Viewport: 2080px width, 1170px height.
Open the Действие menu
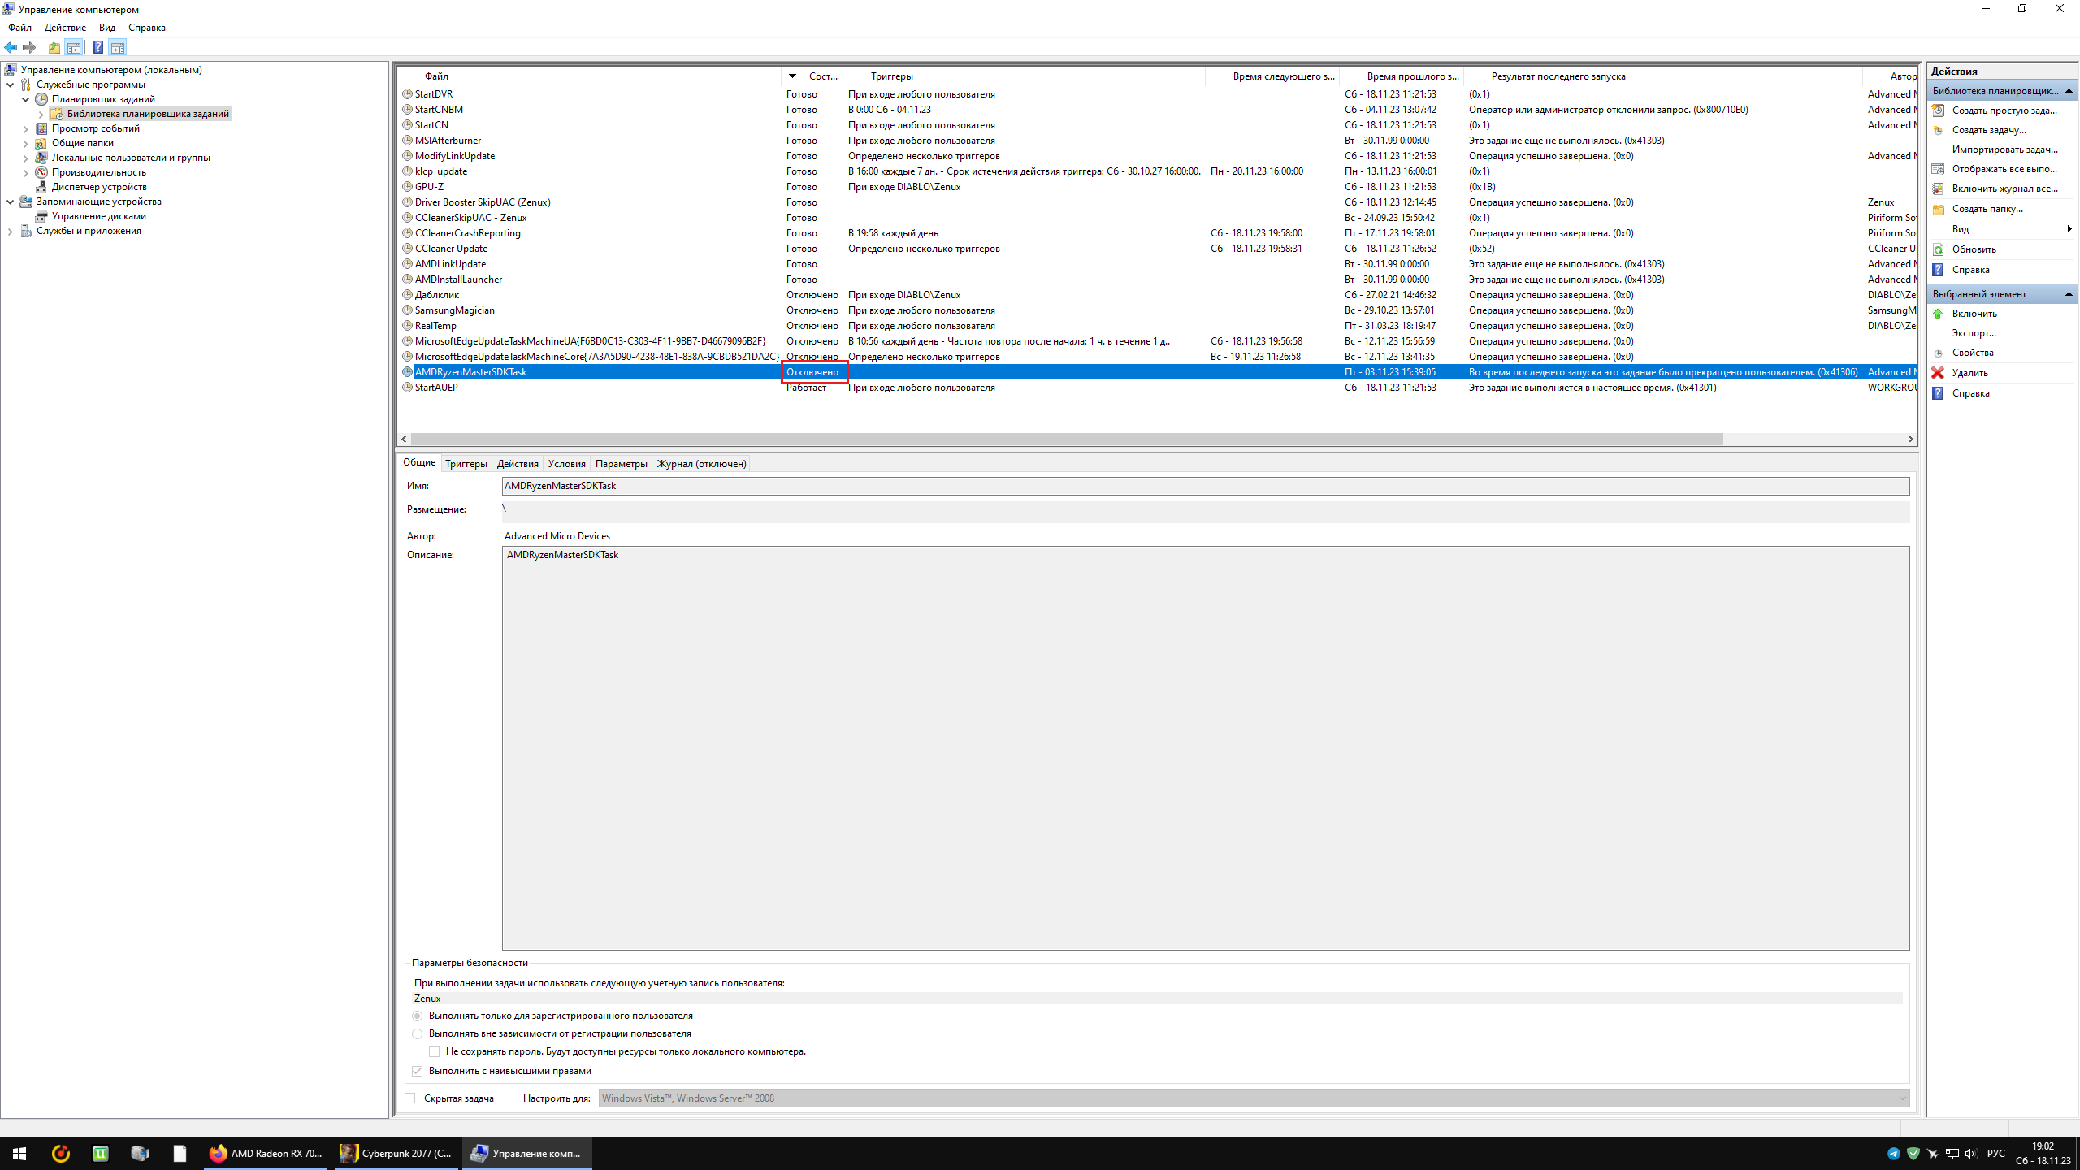65,28
